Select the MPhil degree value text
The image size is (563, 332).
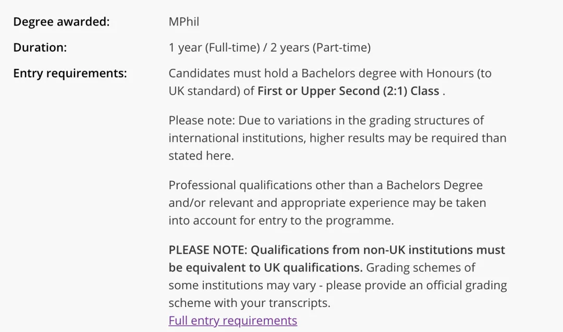(184, 21)
